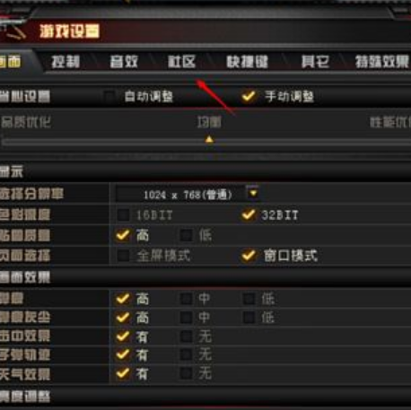Set bullet dust option to 低
Screen dimensions: 411x410
click(x=249, y=318)
